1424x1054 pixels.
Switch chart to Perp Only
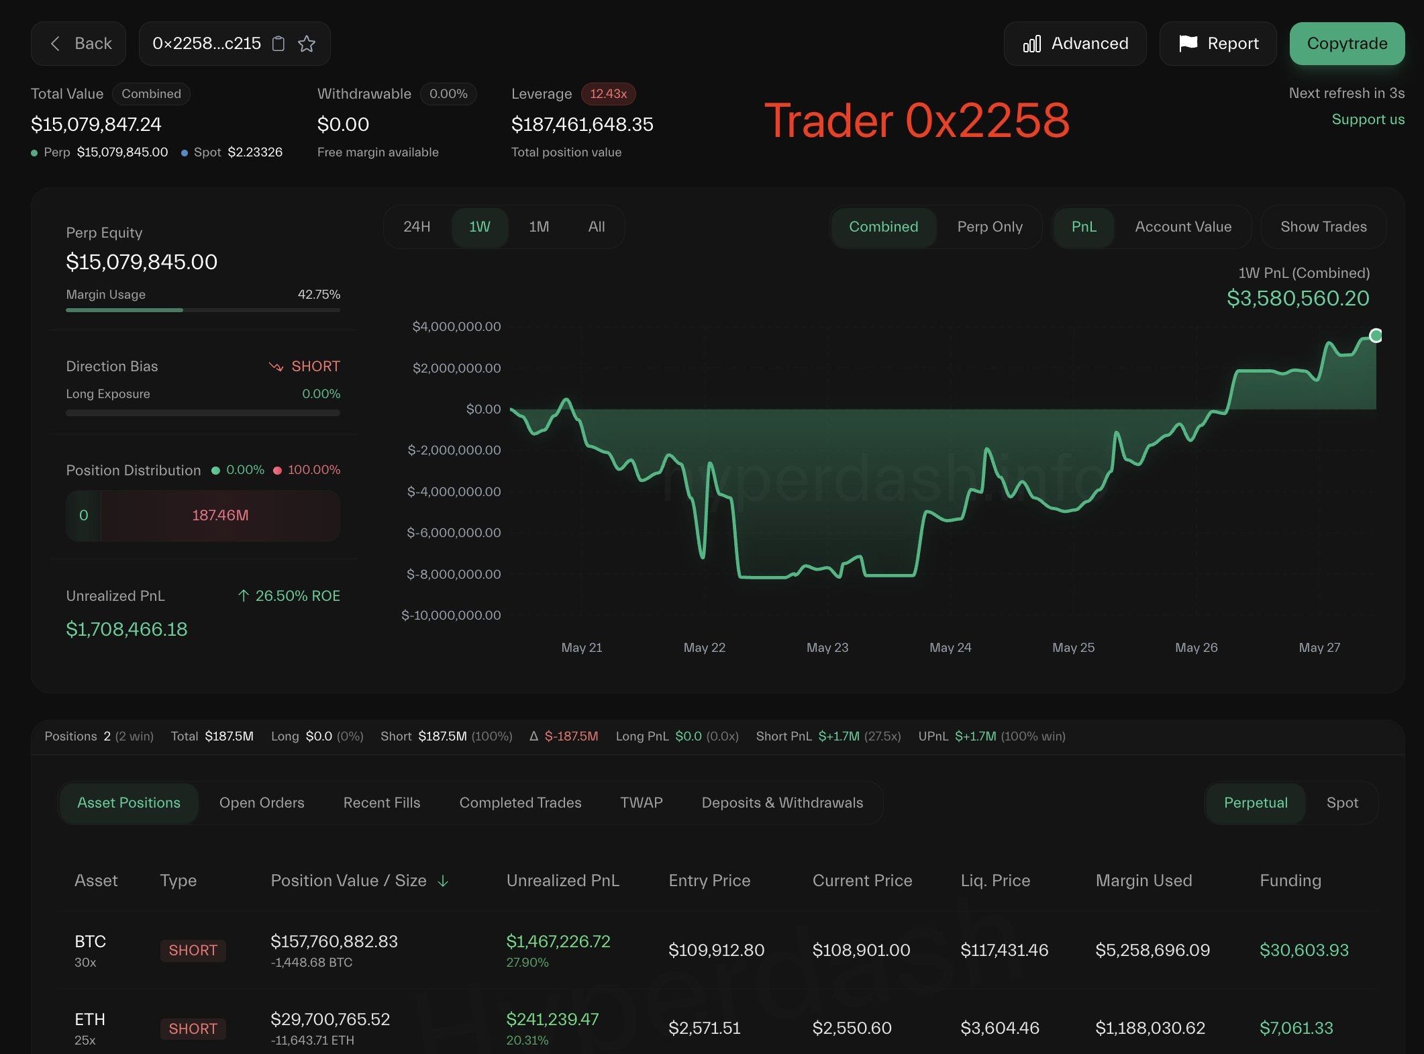coord(989,227)
